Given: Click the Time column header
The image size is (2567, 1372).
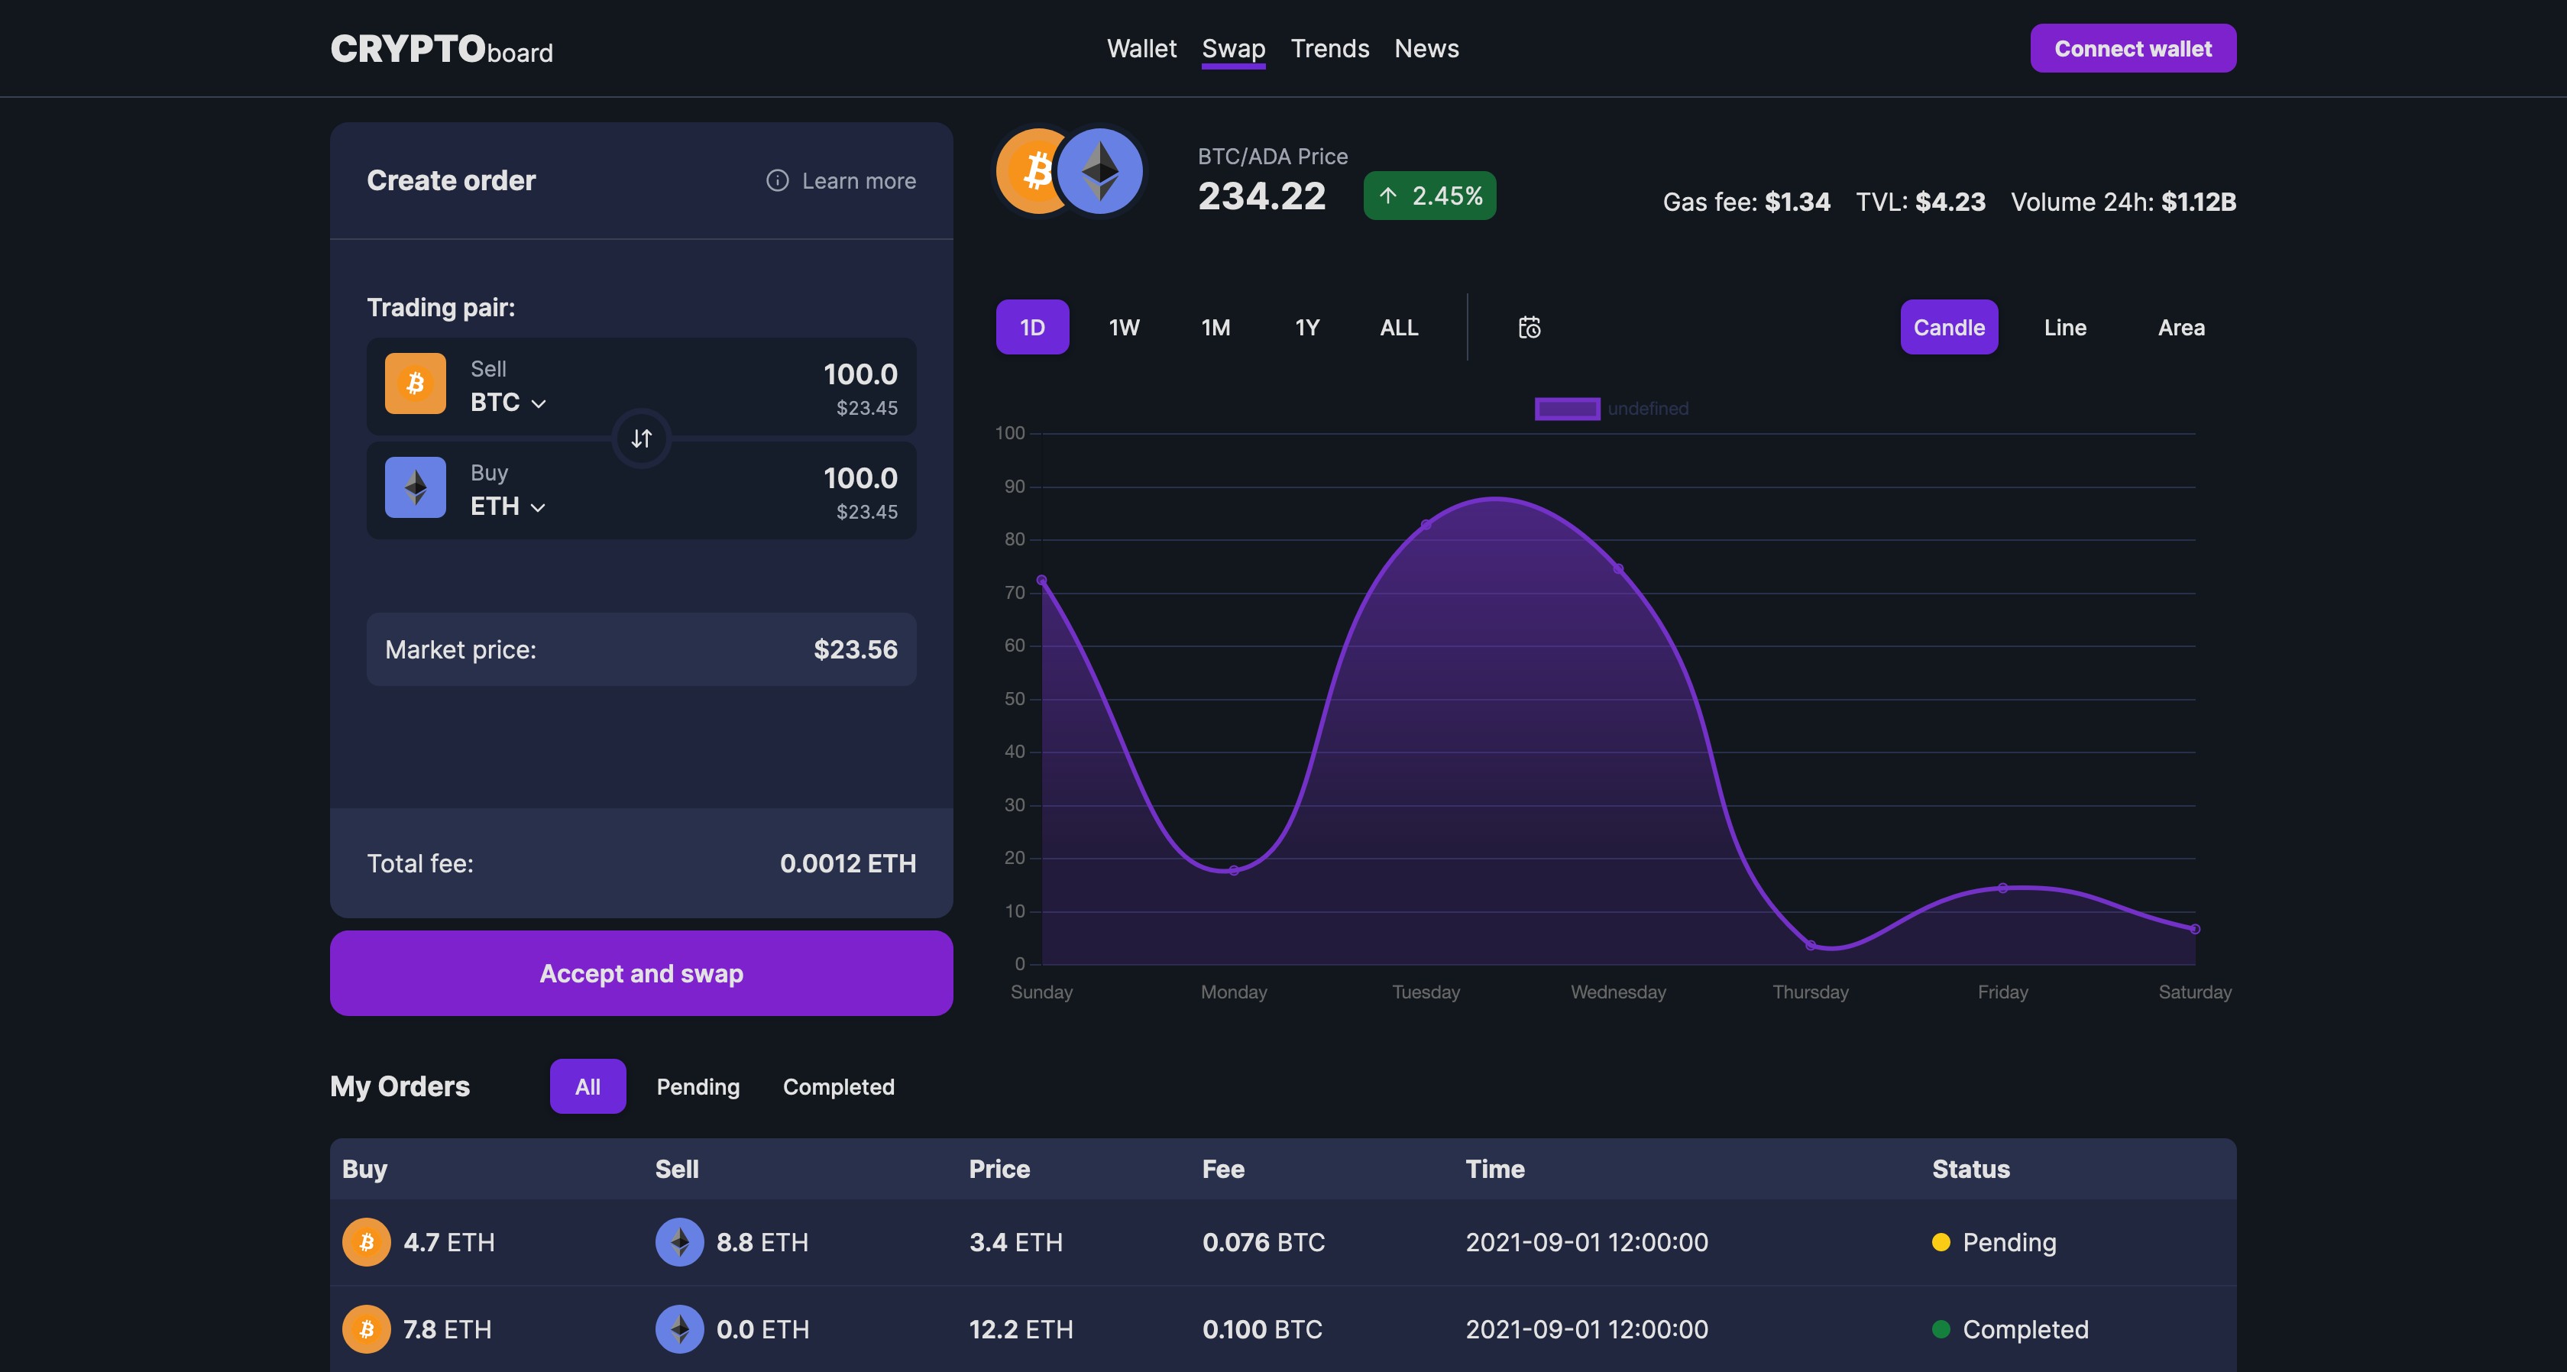Looking at the screenshot, I should [1495, 1170].
